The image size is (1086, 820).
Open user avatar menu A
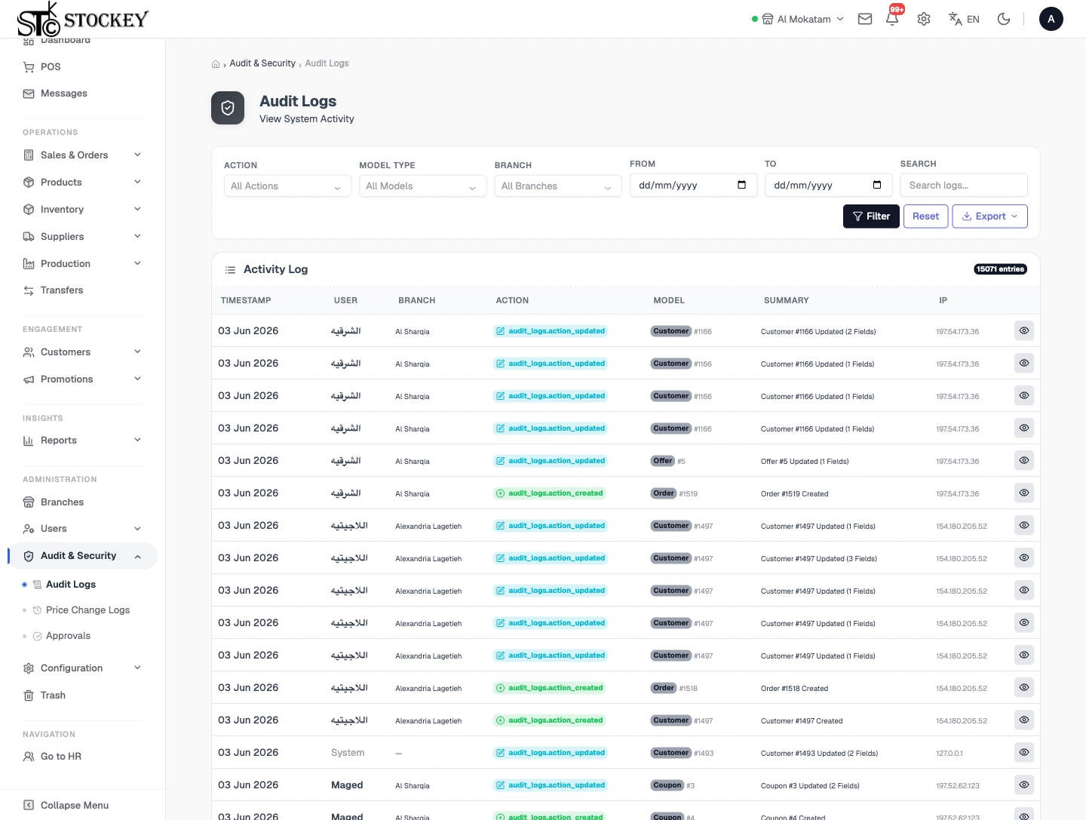pos(1051,19)
